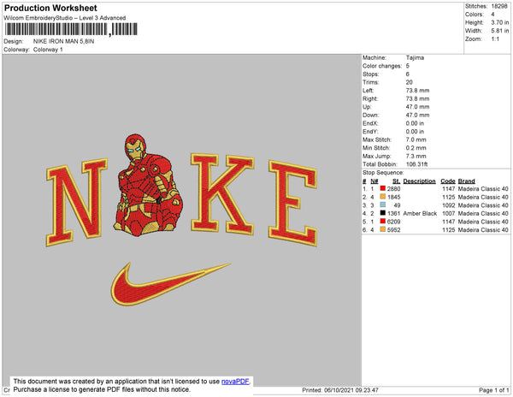Screen dimensions: 513x397
Task: Click the "Brand" column header
Action: click(466, 181)
